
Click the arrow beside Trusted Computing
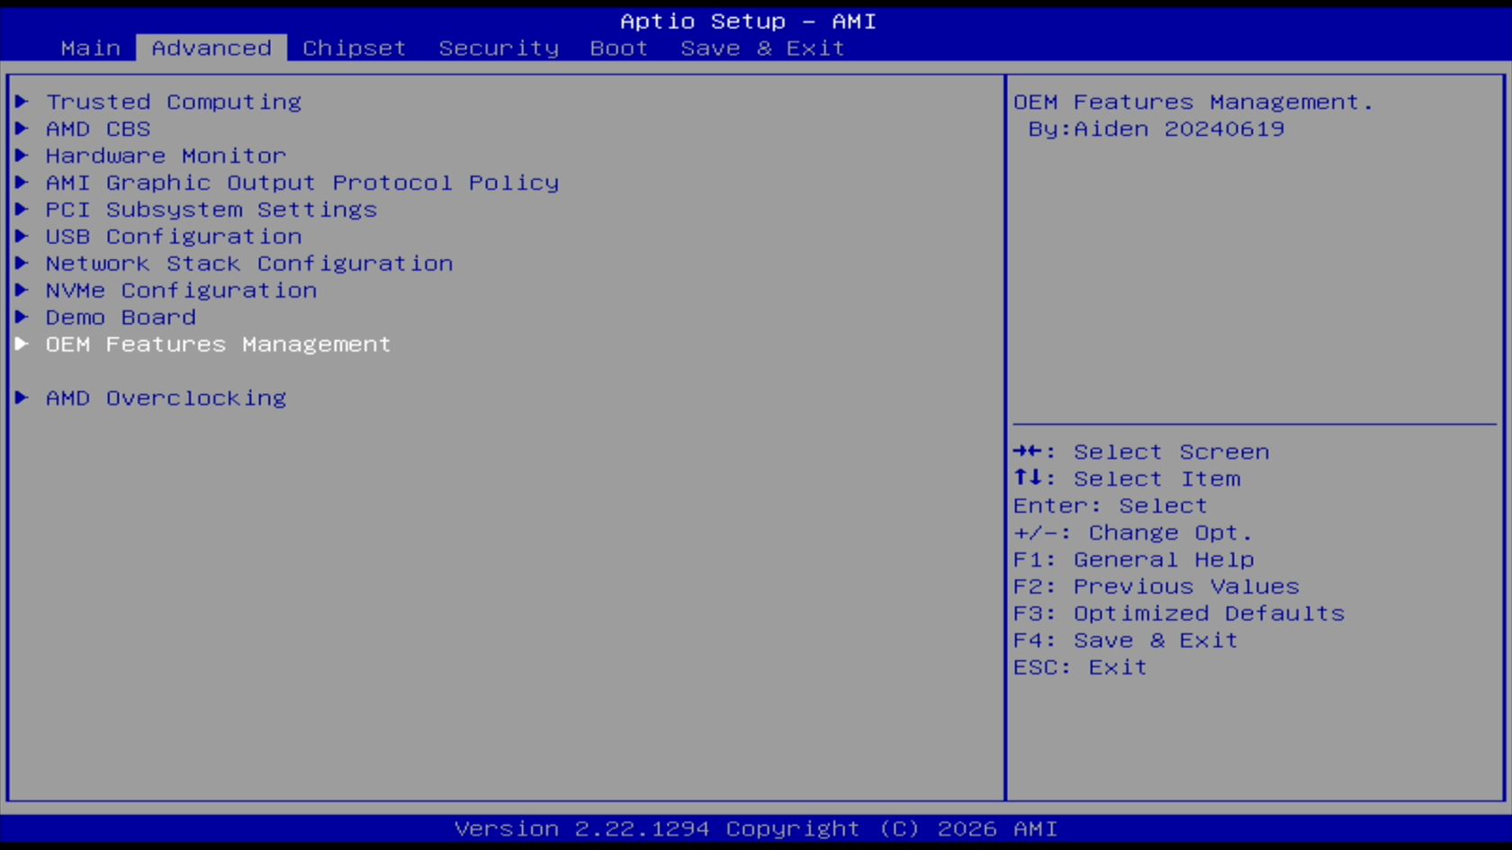click(x=22, y=102)
